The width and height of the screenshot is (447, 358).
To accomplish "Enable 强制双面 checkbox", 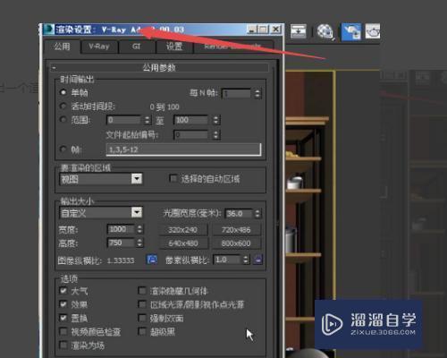I will click(142, 318).
